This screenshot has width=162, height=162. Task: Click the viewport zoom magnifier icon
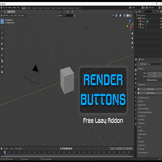tap(132, 33)
